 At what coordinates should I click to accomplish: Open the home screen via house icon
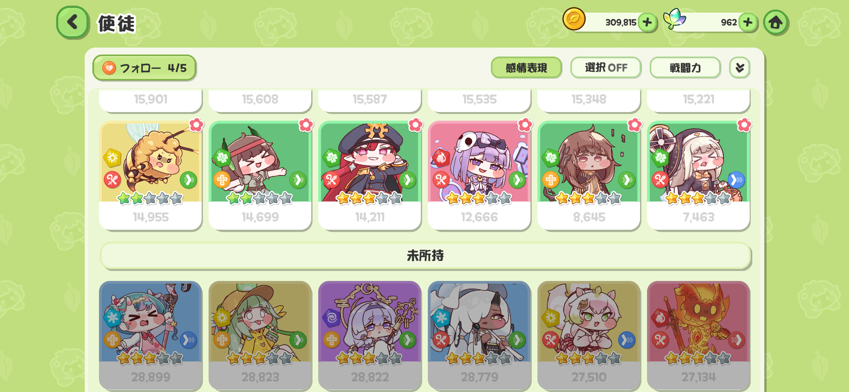(x=776, y=23)
